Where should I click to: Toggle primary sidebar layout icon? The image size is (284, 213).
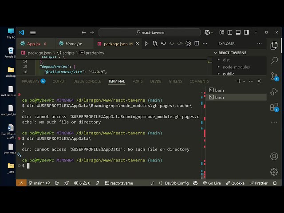click(x=230, y=32)
